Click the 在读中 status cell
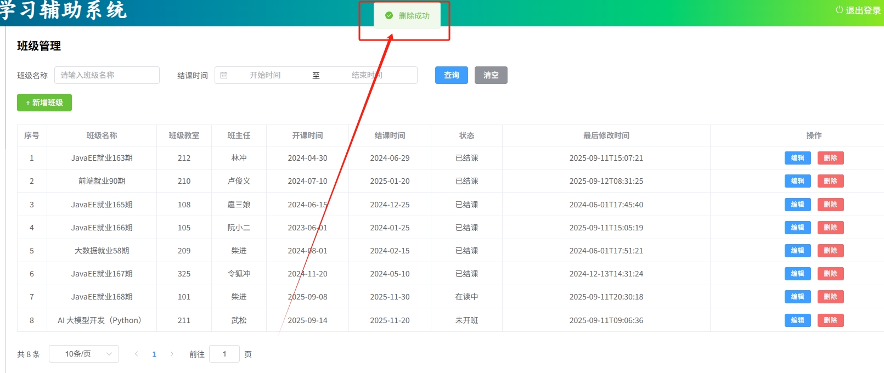884x373 pixels. [467, 297]
